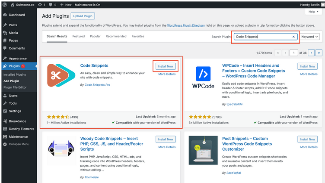Open More Details for WPCode

pyautogui.click(x=309, y=74)
